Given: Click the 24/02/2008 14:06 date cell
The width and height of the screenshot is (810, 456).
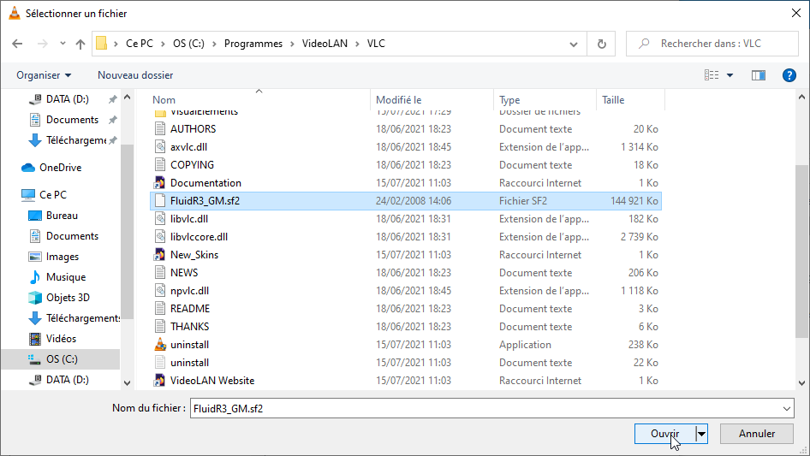Looking at the screenshot, I should point(414,201).
